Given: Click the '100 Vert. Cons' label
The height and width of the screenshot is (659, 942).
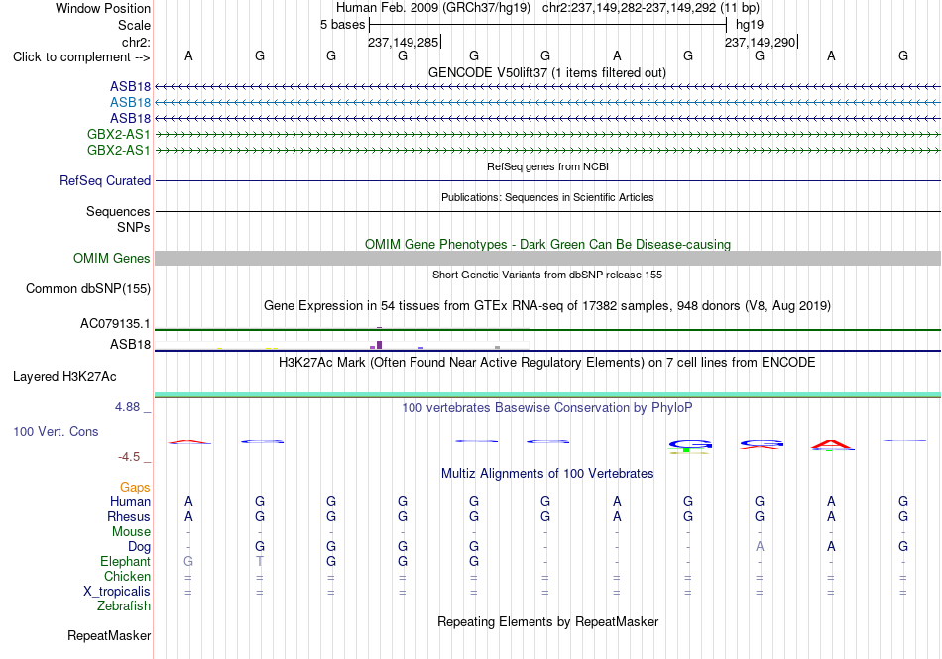Looking at the screenshot, I should [56, 431].
